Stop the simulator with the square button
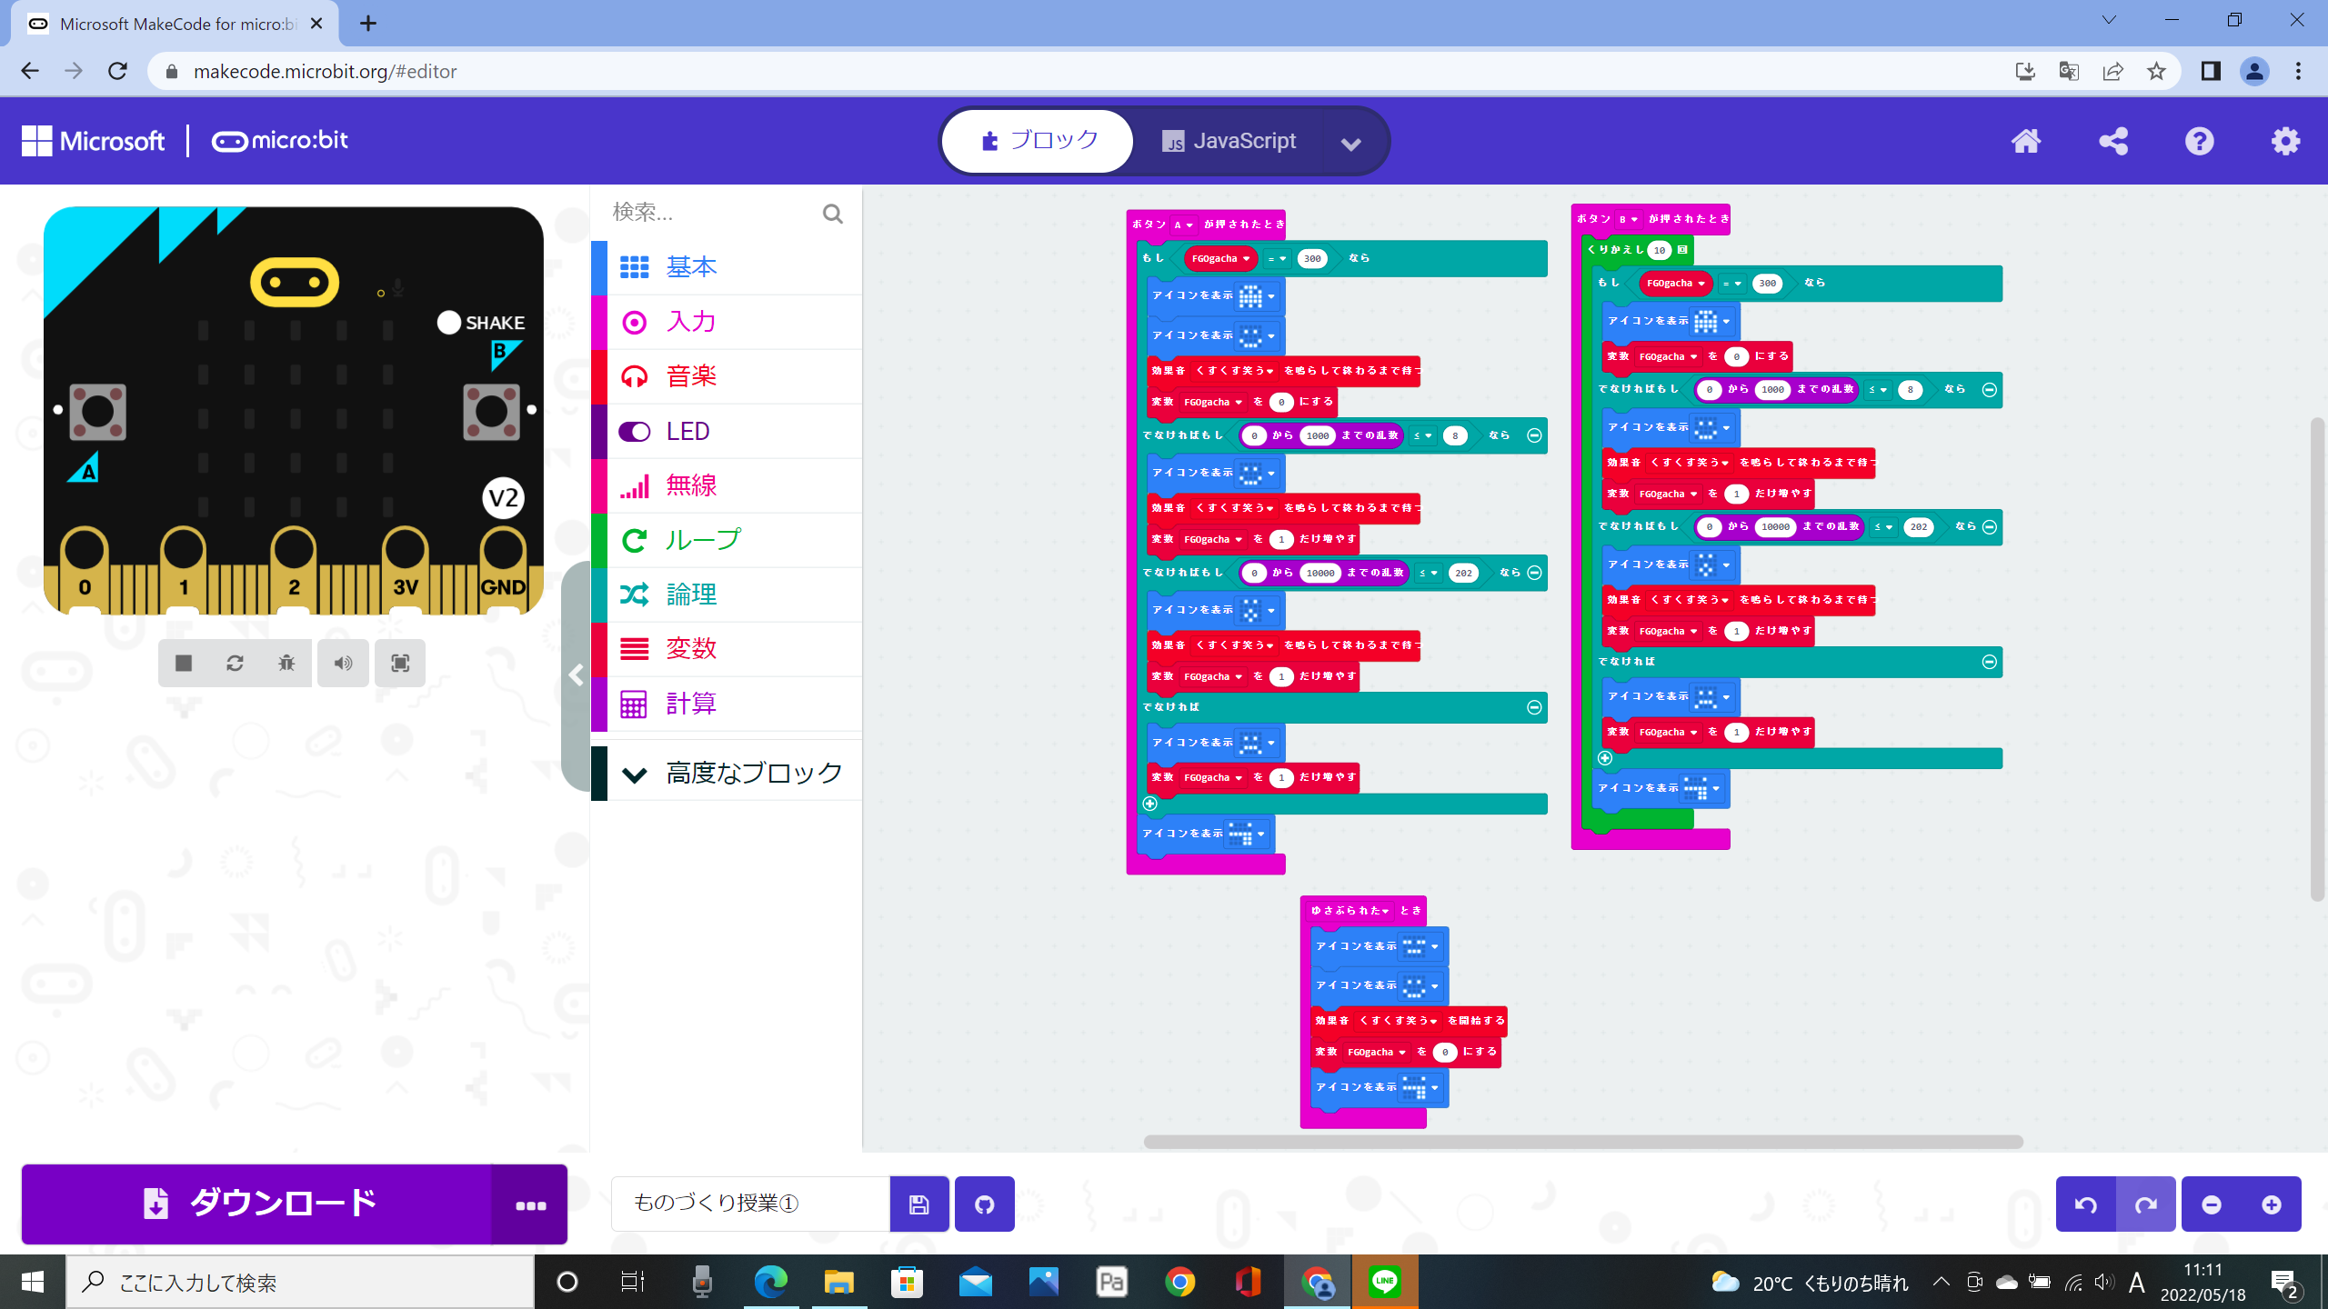The image size is (2328, 1309). (x=184, y=663)
